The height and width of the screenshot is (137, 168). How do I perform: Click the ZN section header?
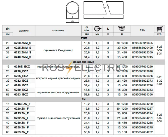coord(84,99)
